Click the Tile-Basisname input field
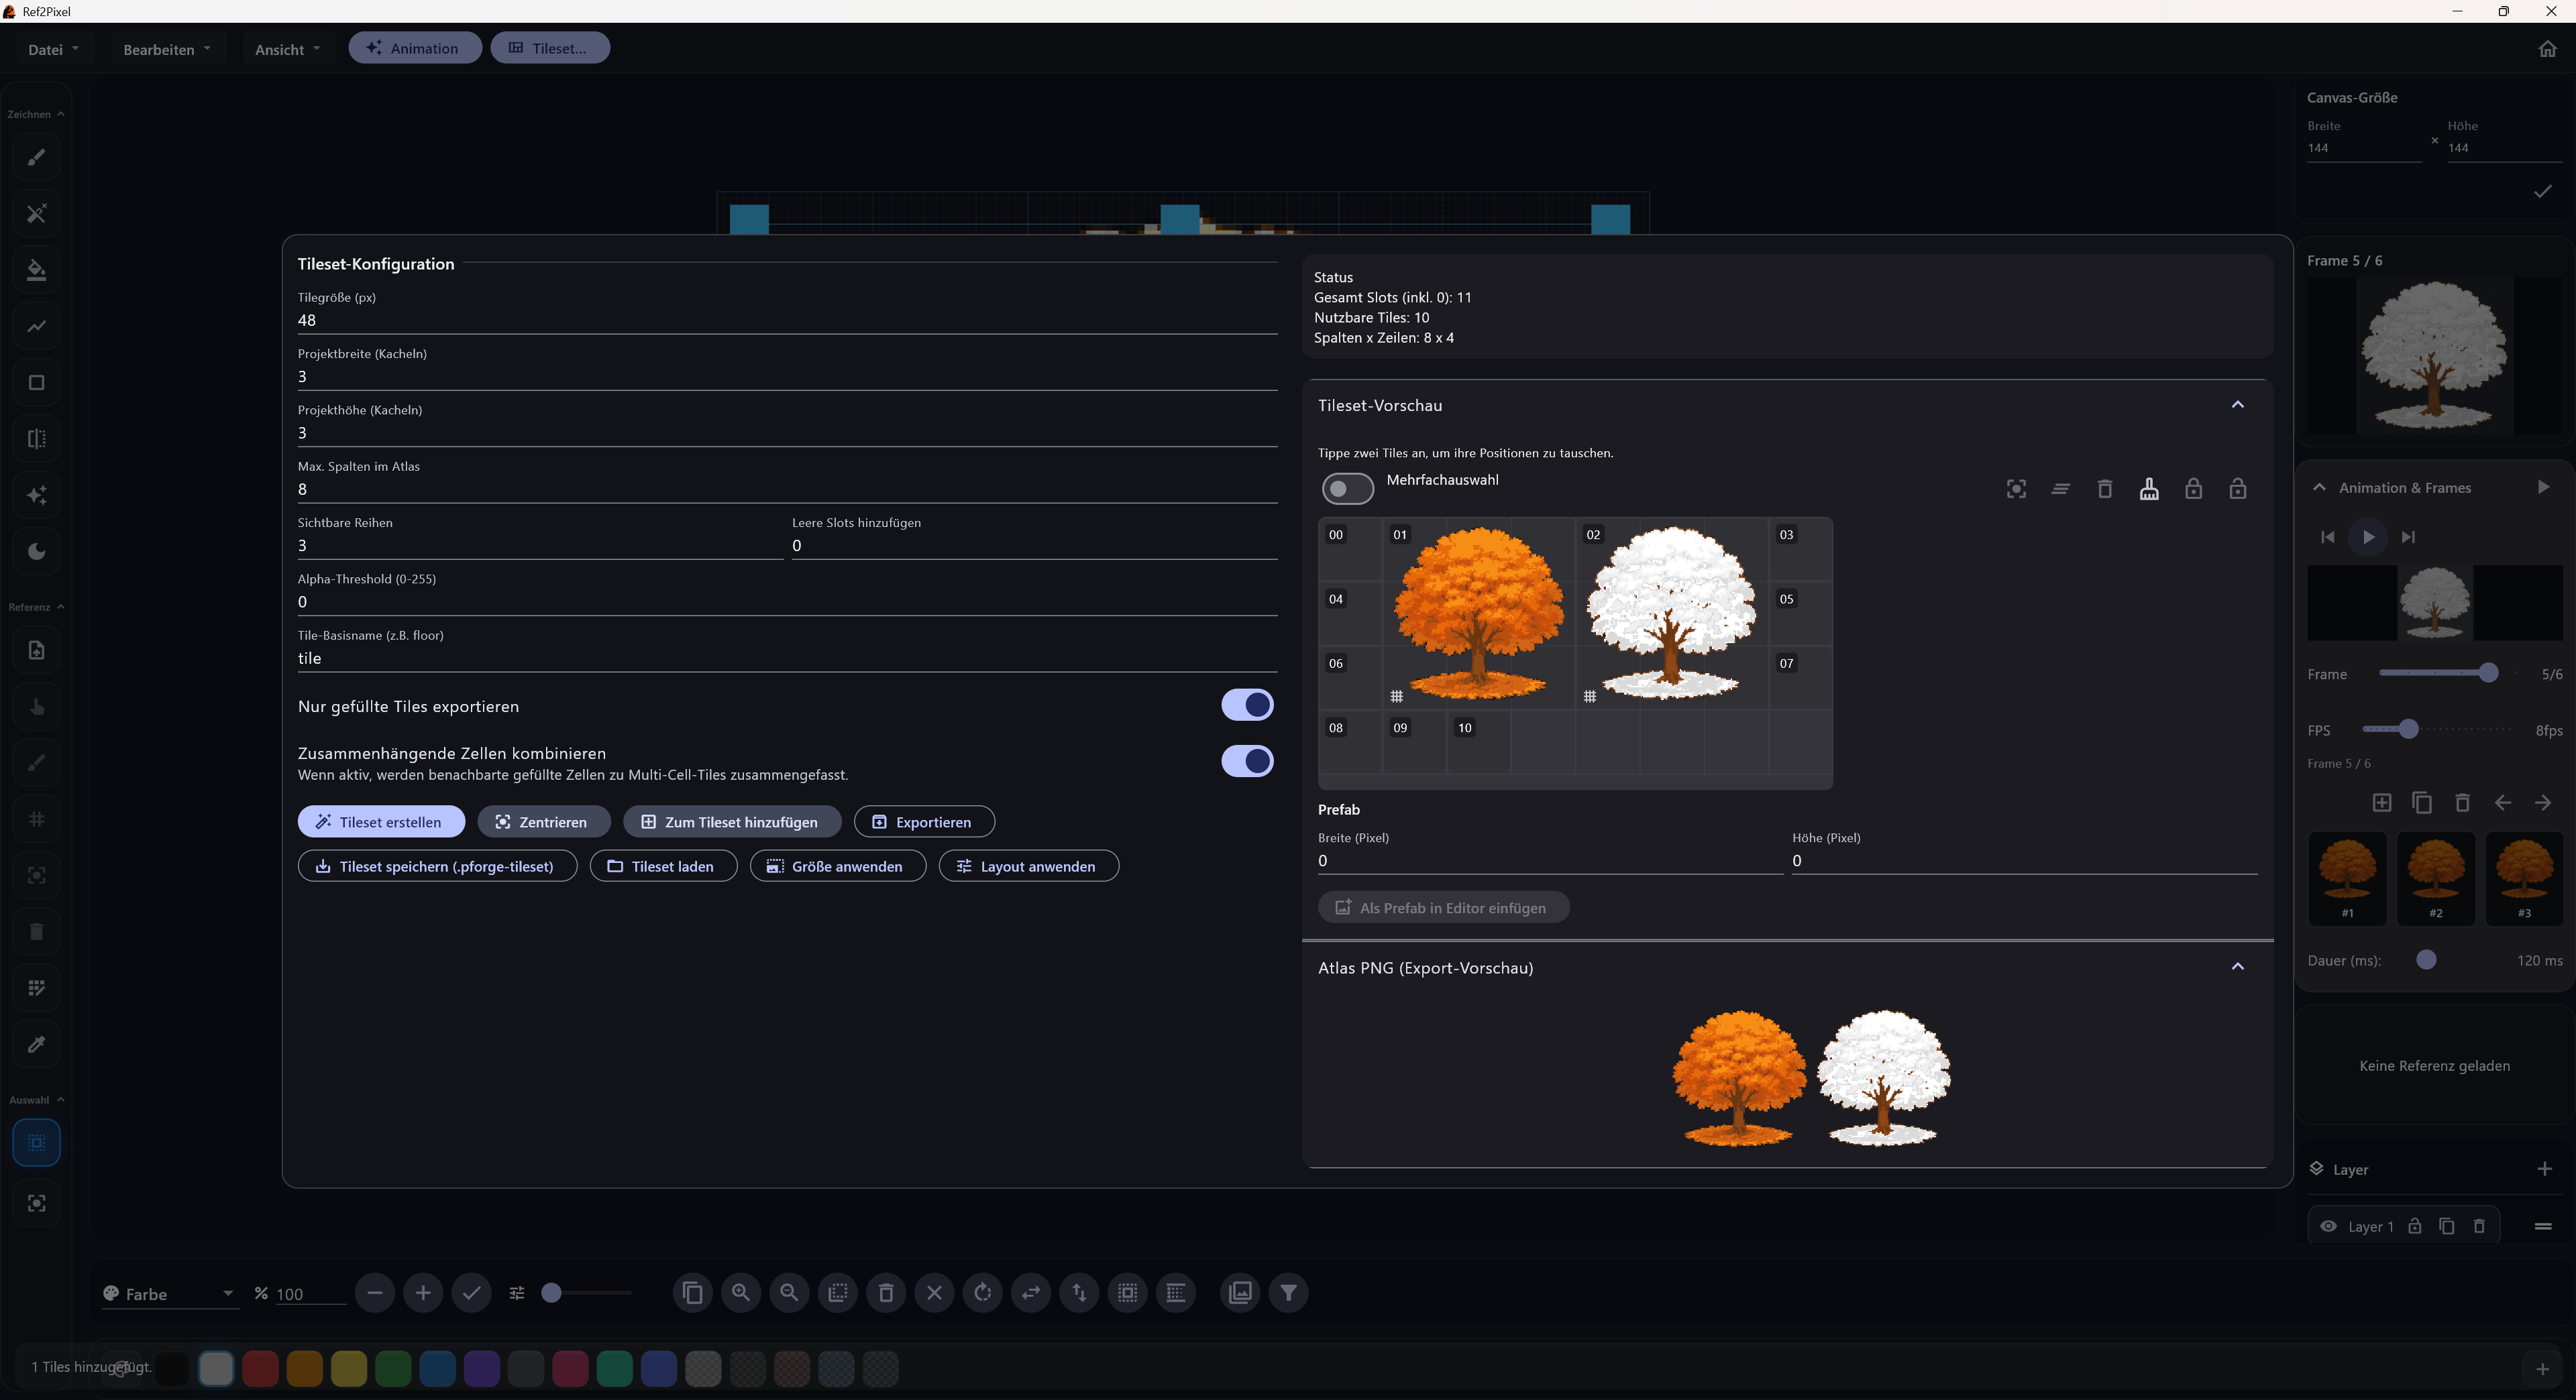 (786, 658)
